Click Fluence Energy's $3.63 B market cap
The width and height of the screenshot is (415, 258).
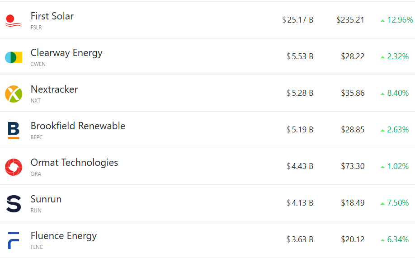point(300,240)
